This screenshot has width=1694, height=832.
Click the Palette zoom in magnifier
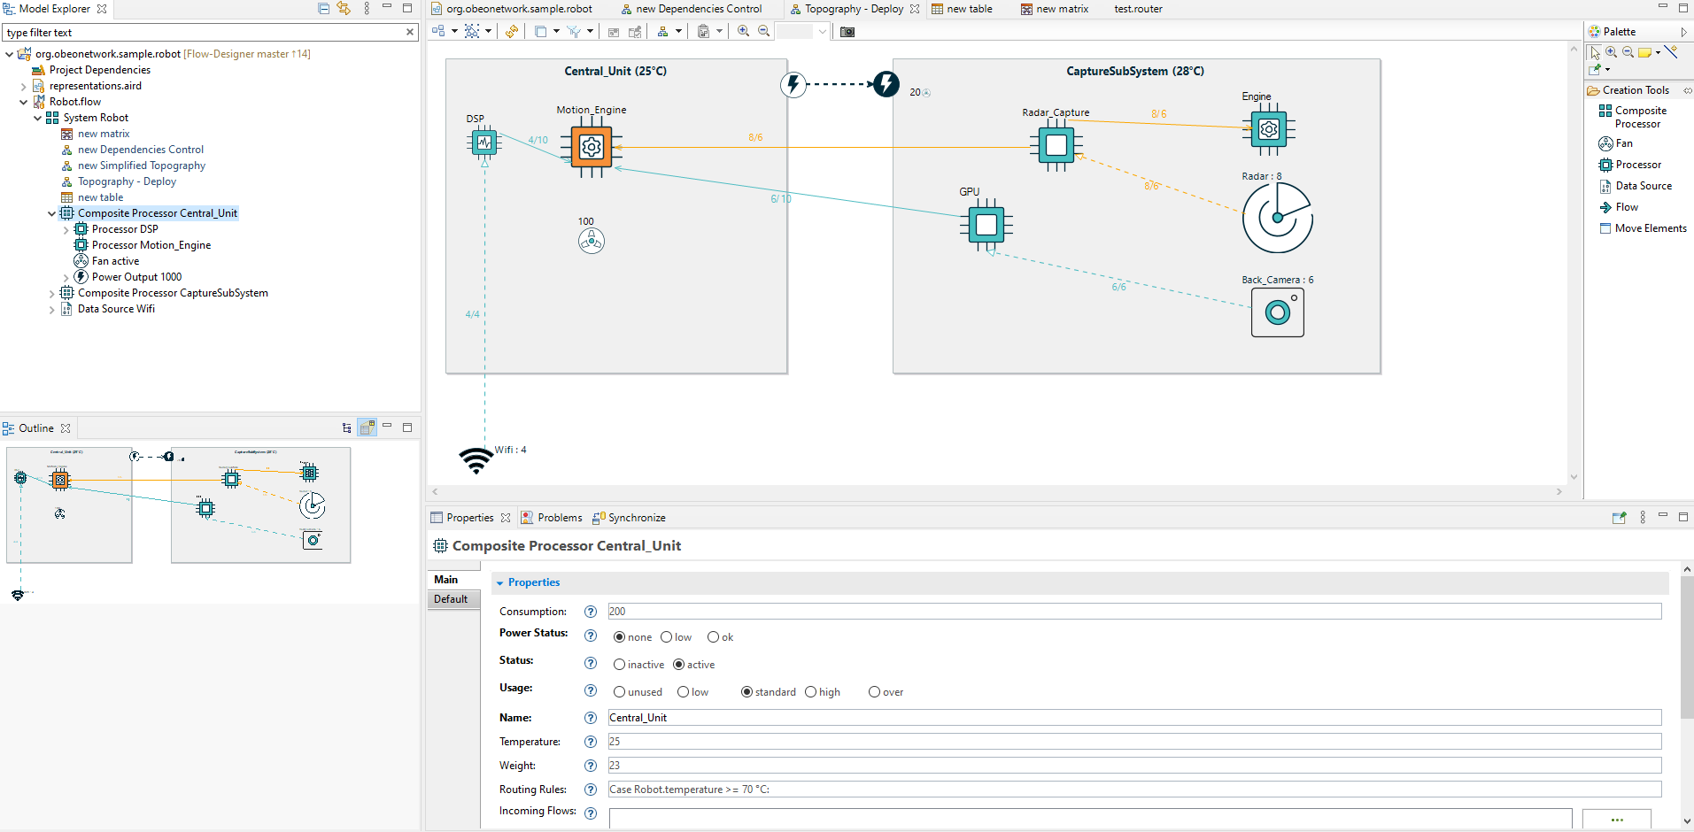1612,52
